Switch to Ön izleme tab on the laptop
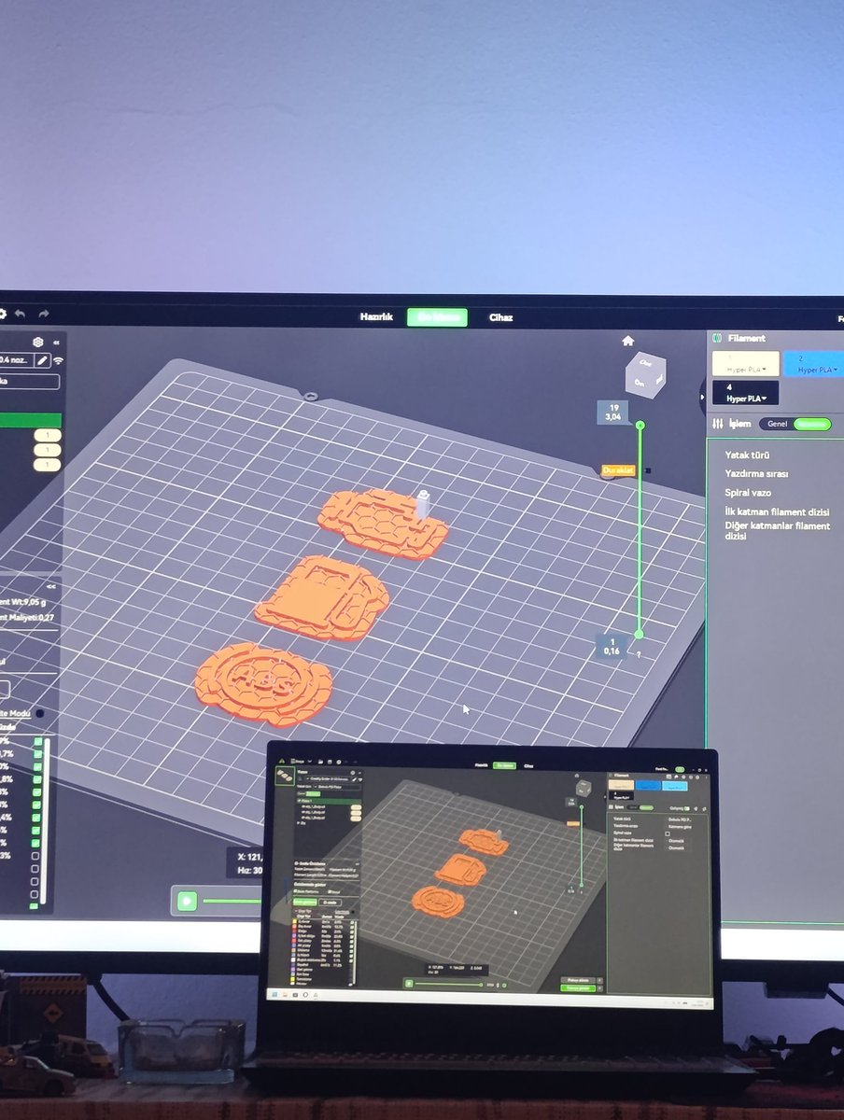The image size is (844, 1120). pos(504,765)
